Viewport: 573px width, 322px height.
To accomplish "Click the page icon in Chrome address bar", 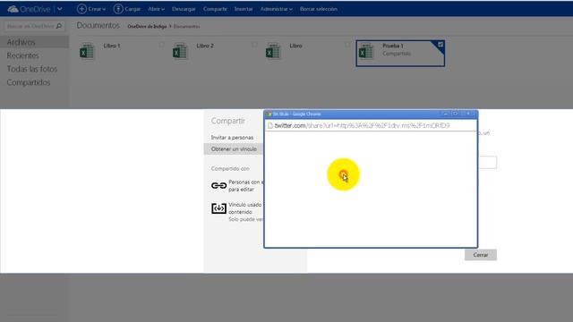I will (x=270, y=125).
